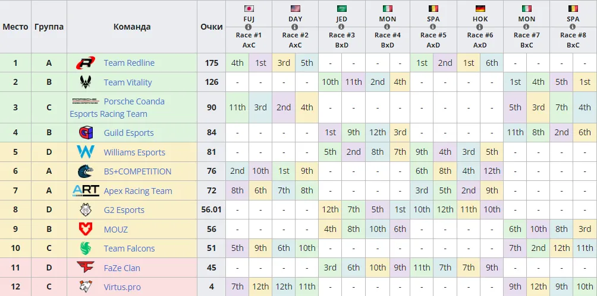Click the Japan flag above FUJ
Screen dimensions: 597x296
249,9
